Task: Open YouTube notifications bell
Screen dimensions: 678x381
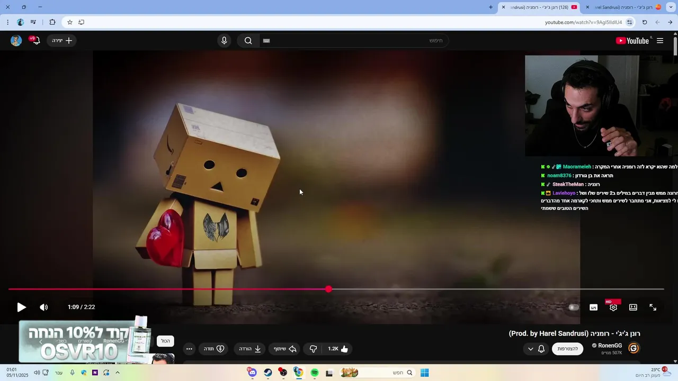Action: [35, 40]
